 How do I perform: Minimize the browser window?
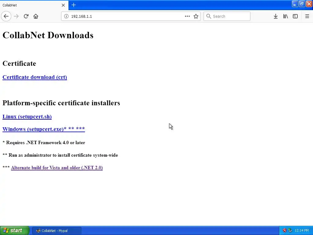[295, 4]
